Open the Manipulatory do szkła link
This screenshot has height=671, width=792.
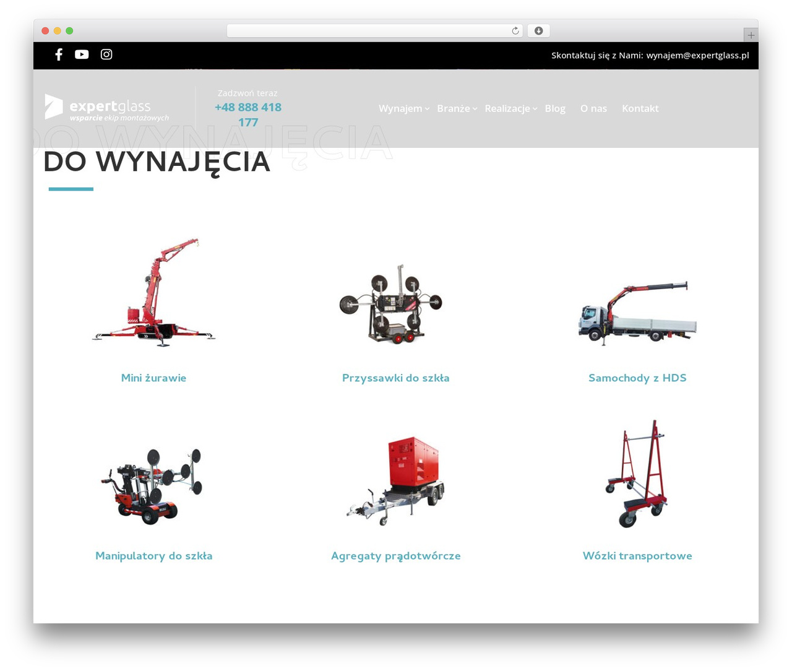pyautogui.click(x=154, y=556)
